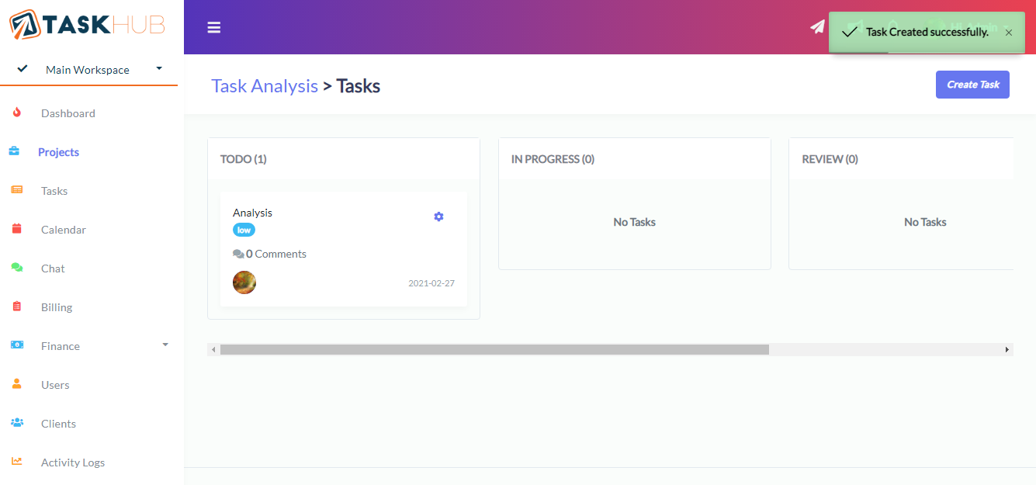Screen dimensions: 1036x485
Task: Select the Projects briefcase icon
Action: click(17, 151)
